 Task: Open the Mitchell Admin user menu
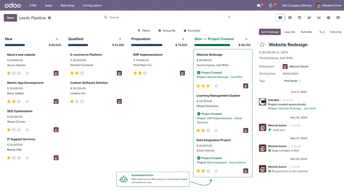pyautogui.click(x=329, y=5)
